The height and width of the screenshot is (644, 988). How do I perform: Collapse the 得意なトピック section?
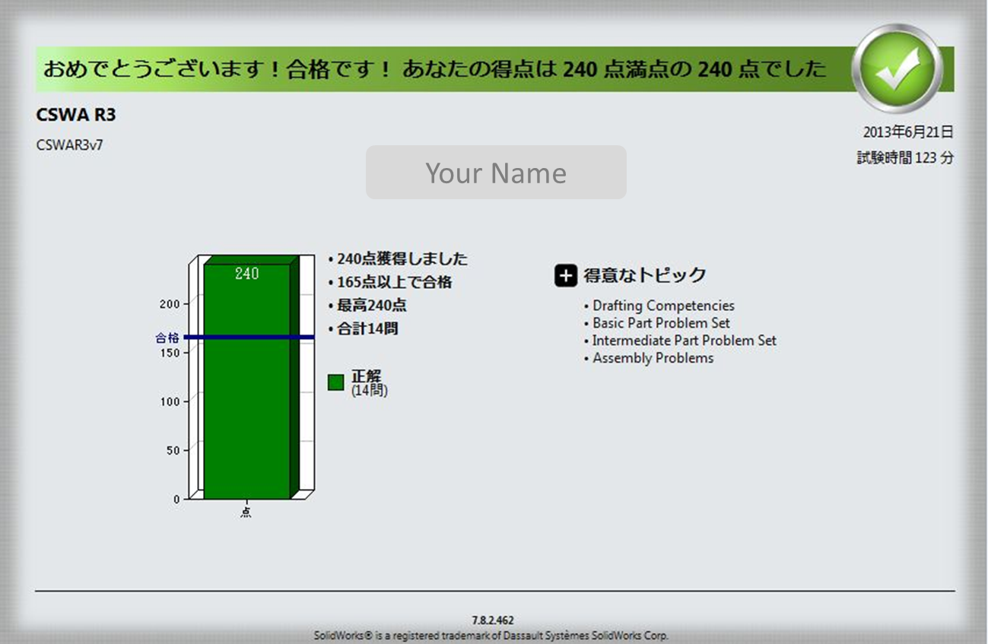(x=566, y=276)
